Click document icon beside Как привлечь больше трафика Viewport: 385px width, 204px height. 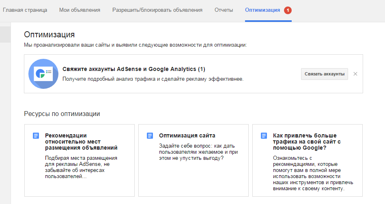pyautogui.click(x=264, y=136)
